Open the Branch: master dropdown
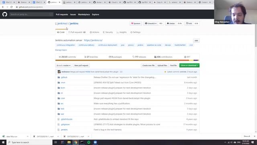 pyautogui.click(x=63, y=65)
